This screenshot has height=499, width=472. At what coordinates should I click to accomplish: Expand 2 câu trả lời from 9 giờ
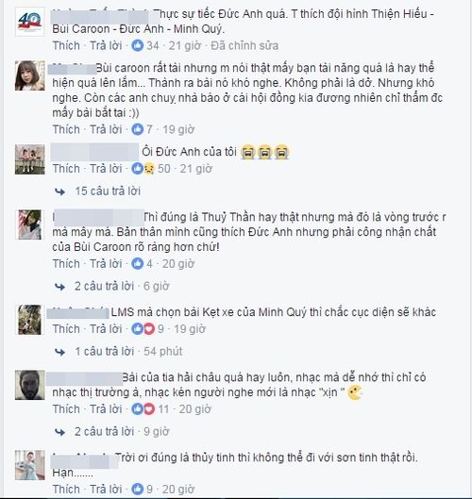[104, 431]
